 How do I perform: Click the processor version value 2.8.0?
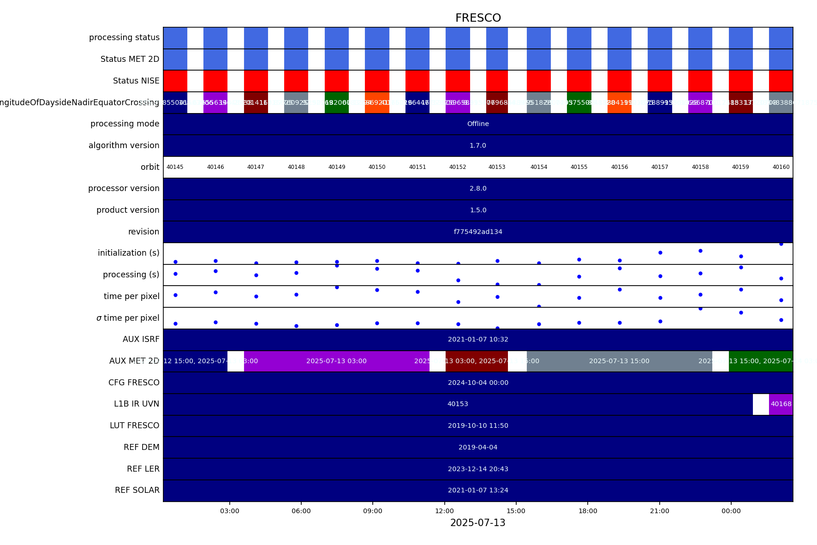coord(478,188)
